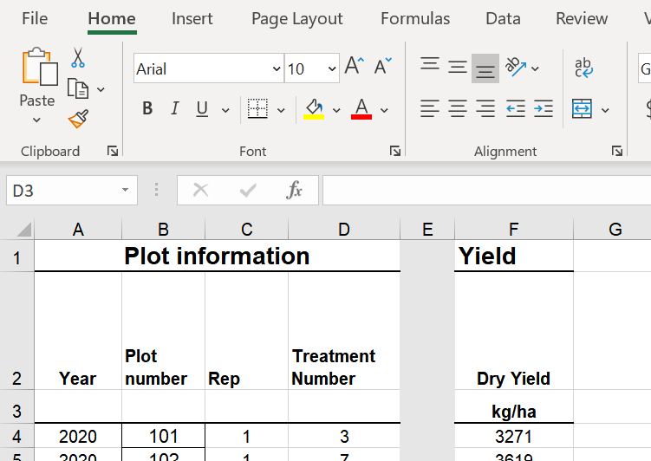The height and width of the screenshot is (461, 651).
Task: Expand the Borders dropdown arrow
Action: click(281, 110)
